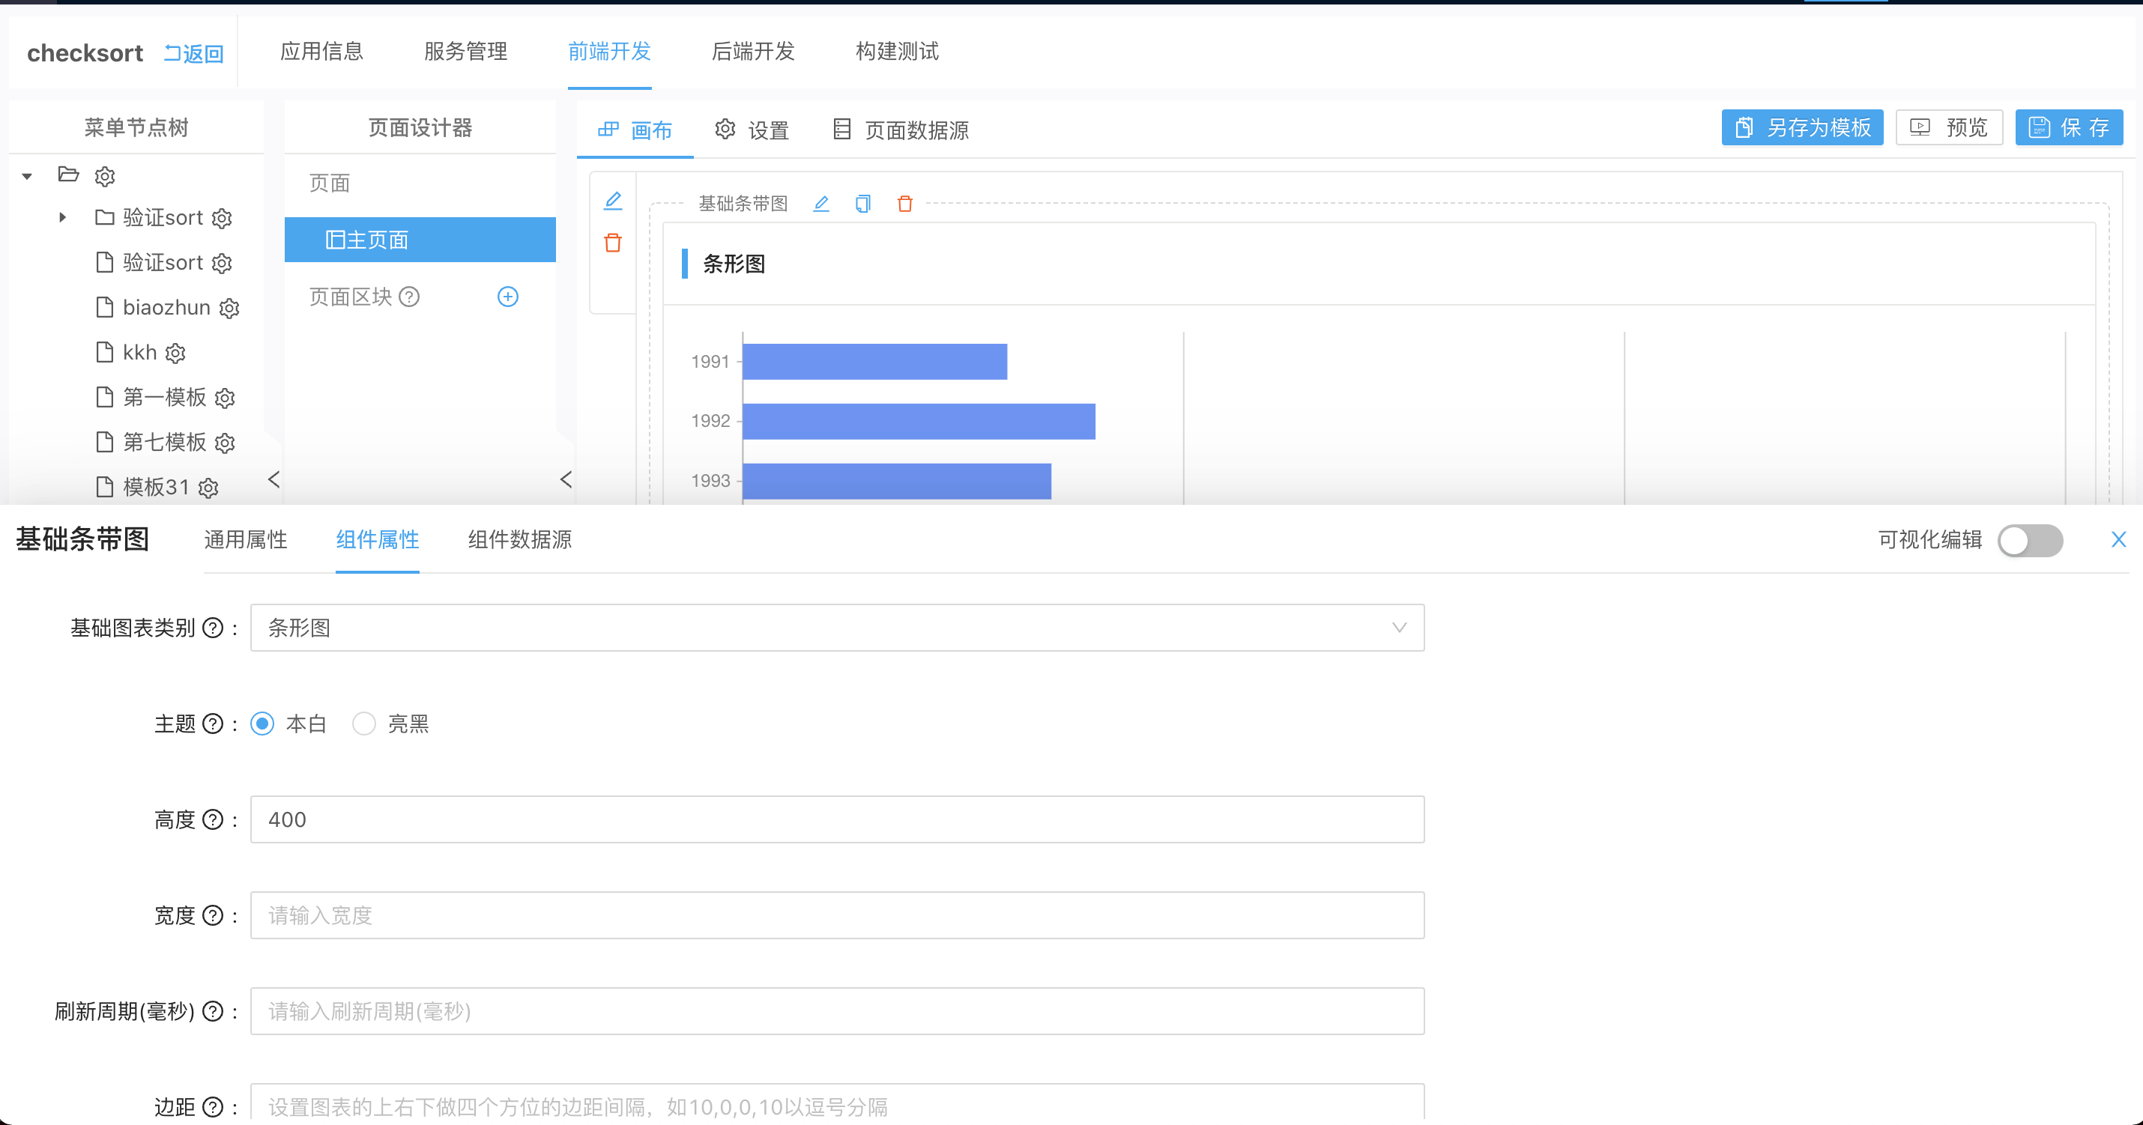Click the plus icon next to 页面区块
This screenshot has height=1125, width=2143.
tap(507, 297)
